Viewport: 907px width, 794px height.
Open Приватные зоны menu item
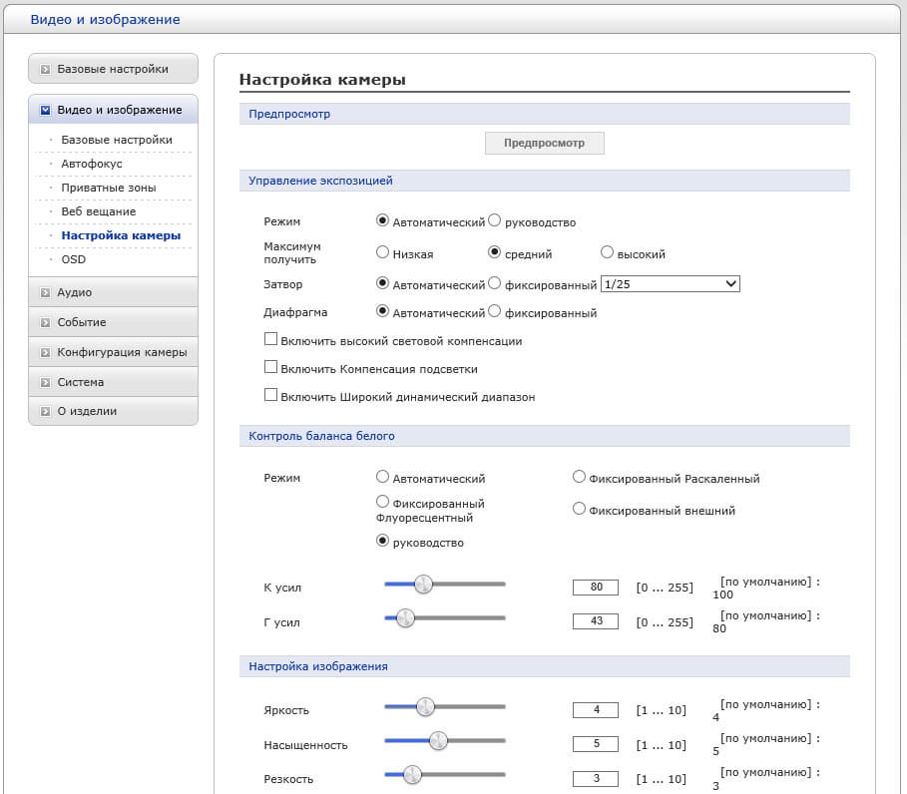[108, 188]
